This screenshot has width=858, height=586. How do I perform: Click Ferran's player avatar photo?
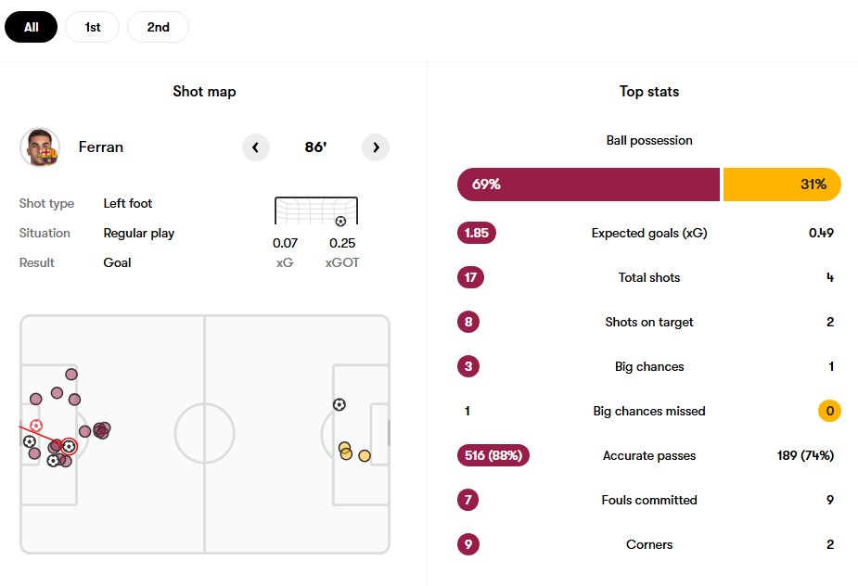click(39, 147)
